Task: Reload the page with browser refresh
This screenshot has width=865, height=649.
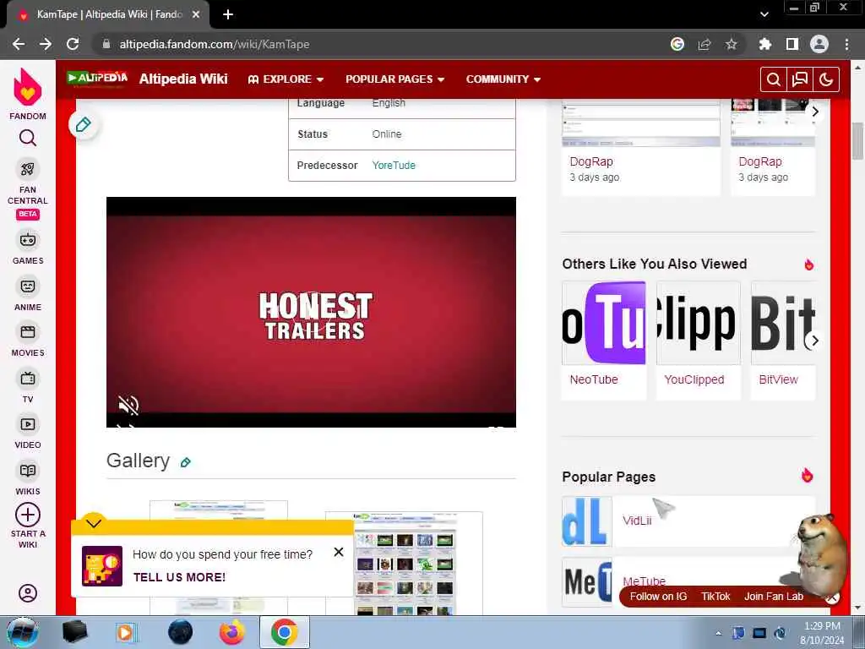Action: (73, 44)
